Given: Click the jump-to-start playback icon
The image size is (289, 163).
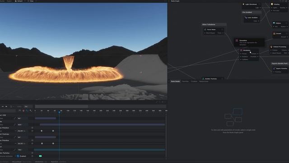Looking at the screenshot, I should (3, 106).
